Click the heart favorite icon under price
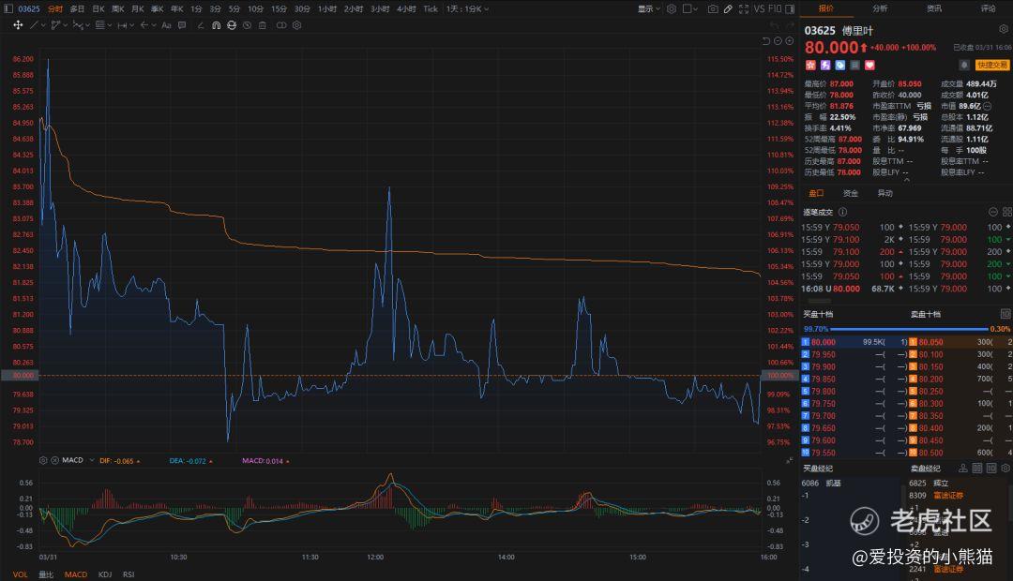Image resolution: width=1013 pixels, height=581 pixels. pos(869,65)
